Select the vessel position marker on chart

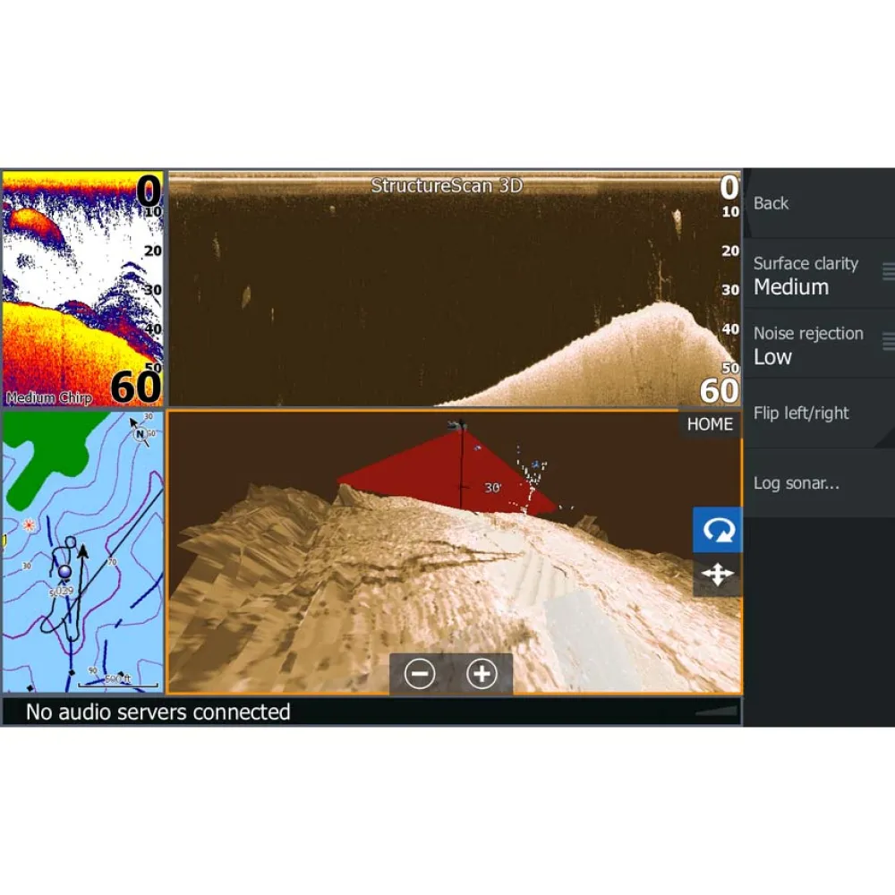click(x=64, y=571)
